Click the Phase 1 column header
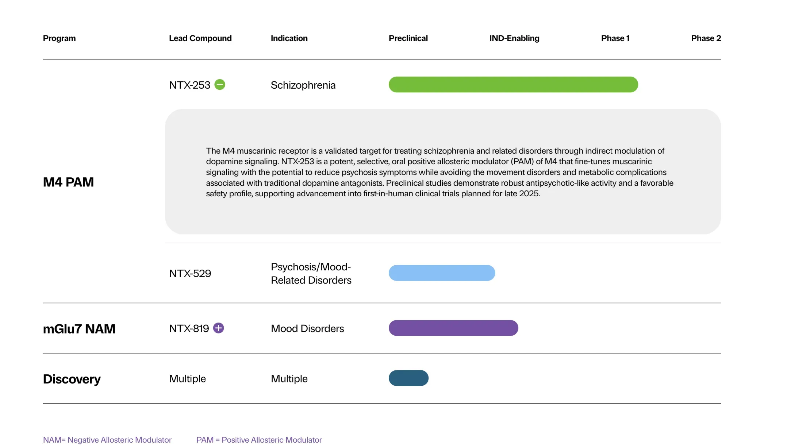Viewport: 787px width, 447px height. (x=615, y=38)
